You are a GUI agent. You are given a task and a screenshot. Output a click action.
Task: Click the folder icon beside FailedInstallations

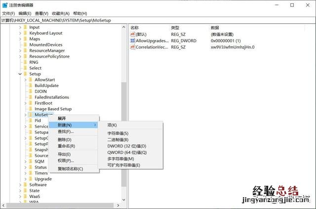[31, 97]
